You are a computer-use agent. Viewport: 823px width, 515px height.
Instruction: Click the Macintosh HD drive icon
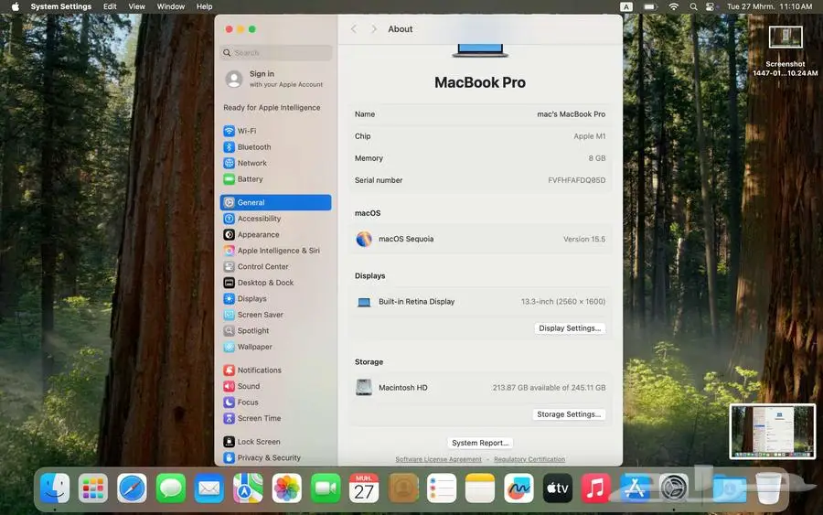364,388
